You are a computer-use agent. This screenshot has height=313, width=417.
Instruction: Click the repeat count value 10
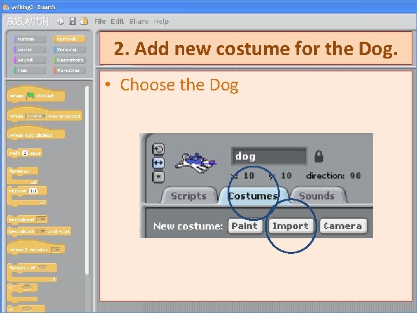point(33,191)
